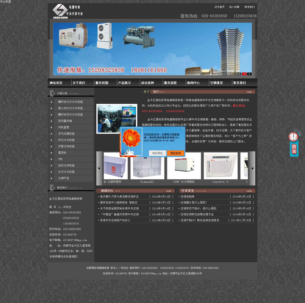Read news article 国家信息中心趋势报告

pyautogui.click(x=119, y=203)
